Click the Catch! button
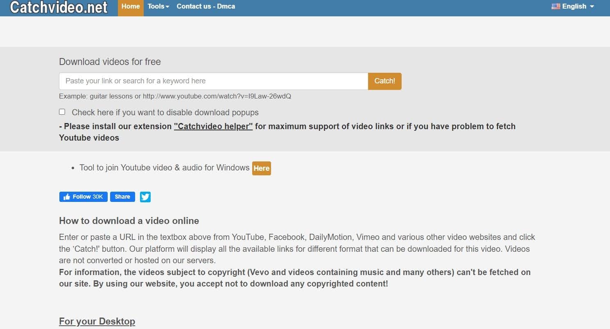 (x=385, y=81)
